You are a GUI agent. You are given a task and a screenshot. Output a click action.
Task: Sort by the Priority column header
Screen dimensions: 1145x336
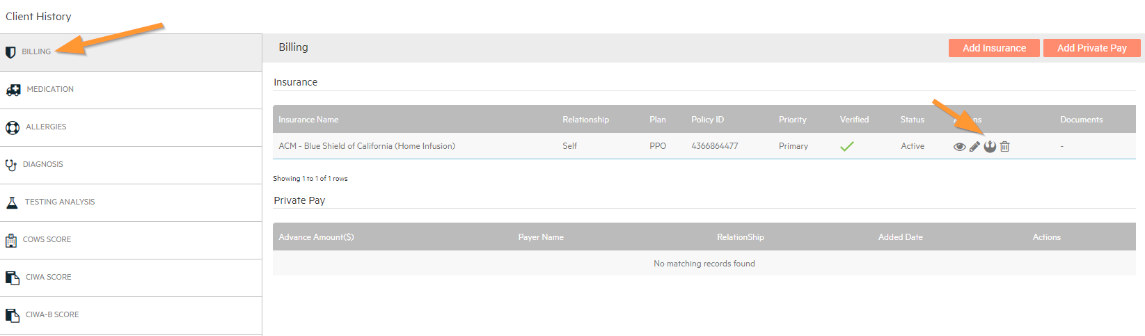pyautogui.click(x=792, y=120)
